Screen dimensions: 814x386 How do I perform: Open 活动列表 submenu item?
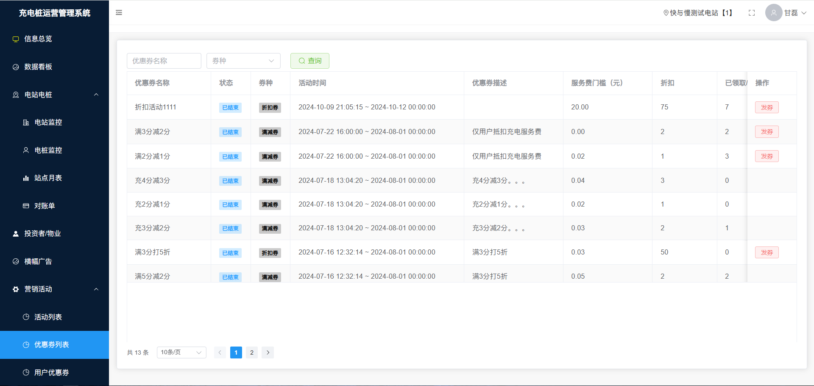54,317
